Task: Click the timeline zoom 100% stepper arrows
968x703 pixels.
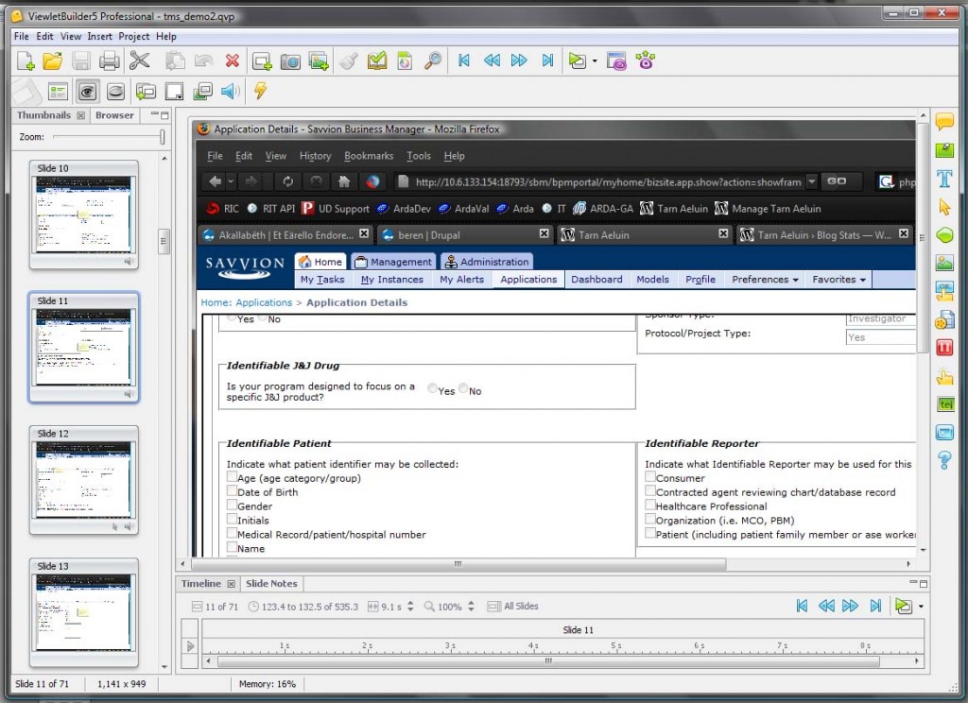Action: (470, 607)
